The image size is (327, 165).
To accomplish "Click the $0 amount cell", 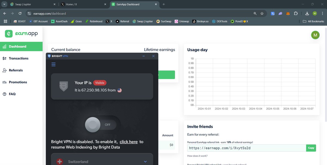I will coord(171,145).
